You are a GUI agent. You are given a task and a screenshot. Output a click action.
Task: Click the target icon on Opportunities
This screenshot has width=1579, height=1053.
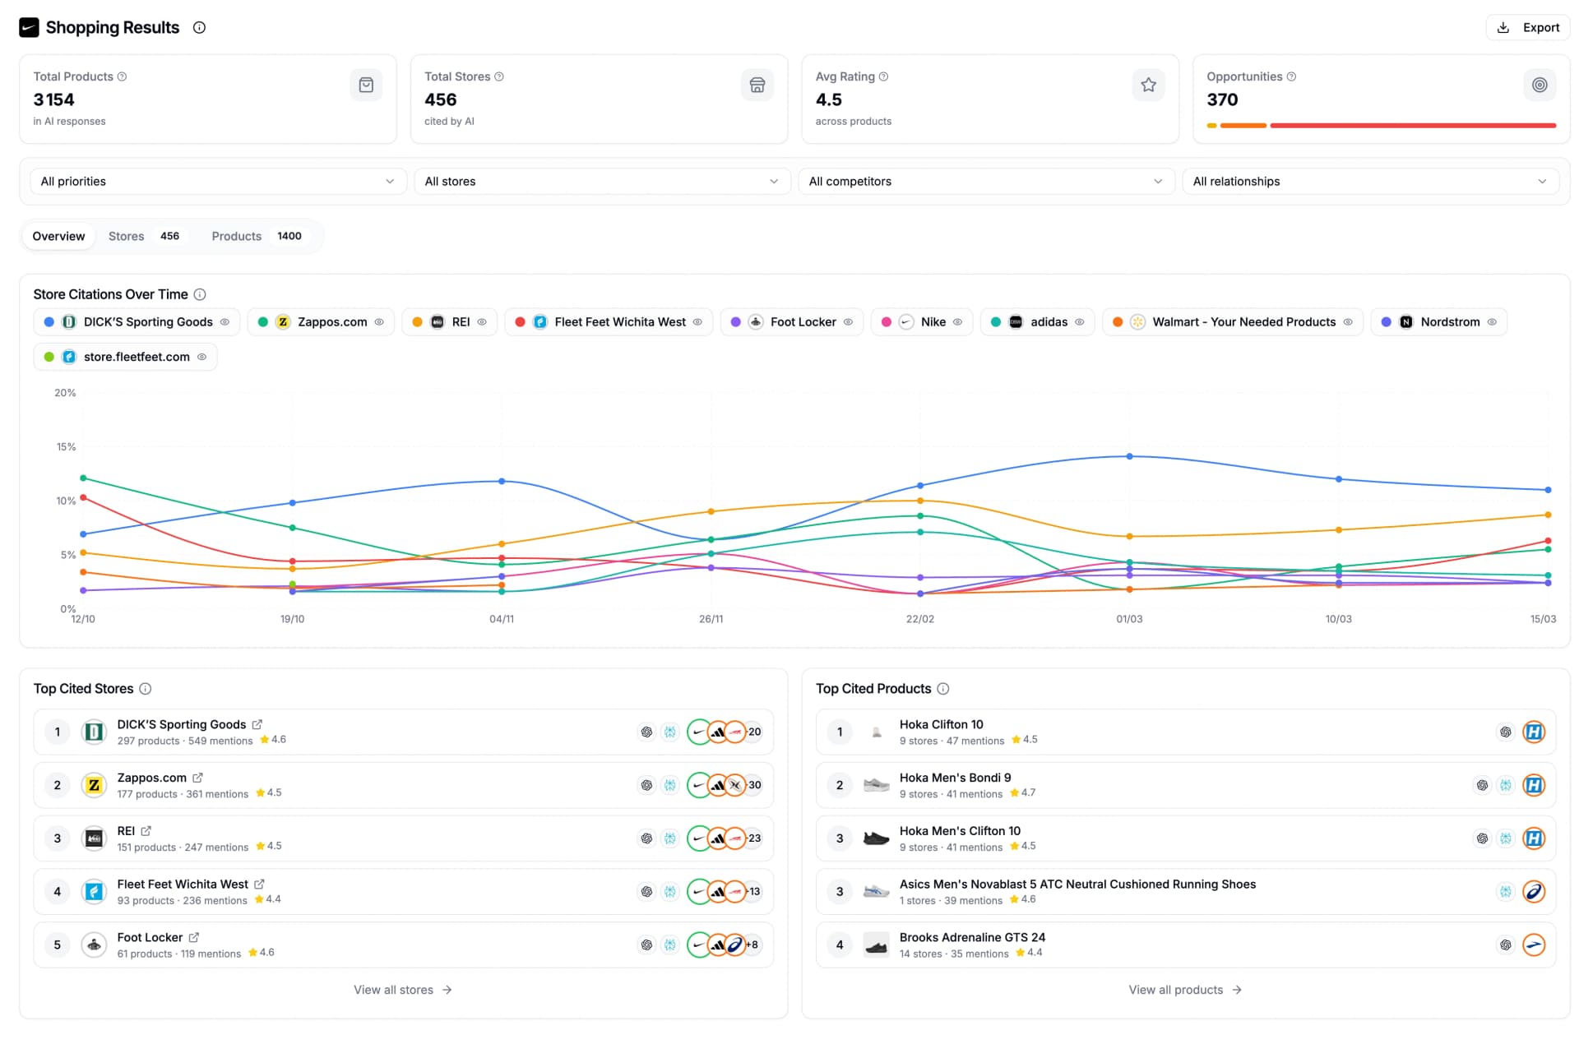pos(1540,85)
